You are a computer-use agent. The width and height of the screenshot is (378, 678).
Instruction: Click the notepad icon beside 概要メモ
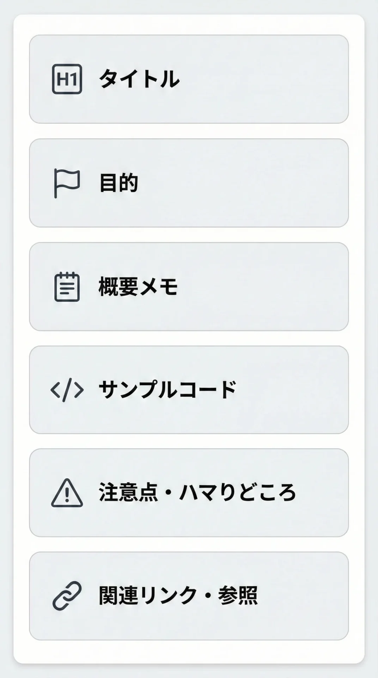coord(67,287)
